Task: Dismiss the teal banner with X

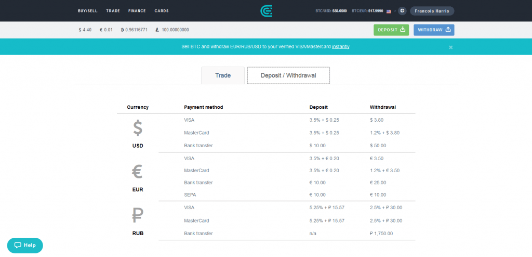Action: coord(450,47)
